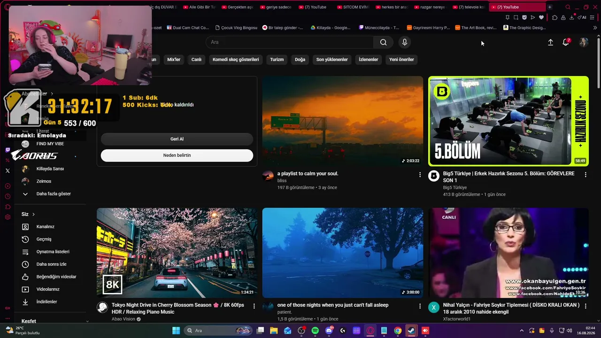Open options menu for Nihal Yalçın video
The height and width of the screenshot is (338, 601).
586,306
